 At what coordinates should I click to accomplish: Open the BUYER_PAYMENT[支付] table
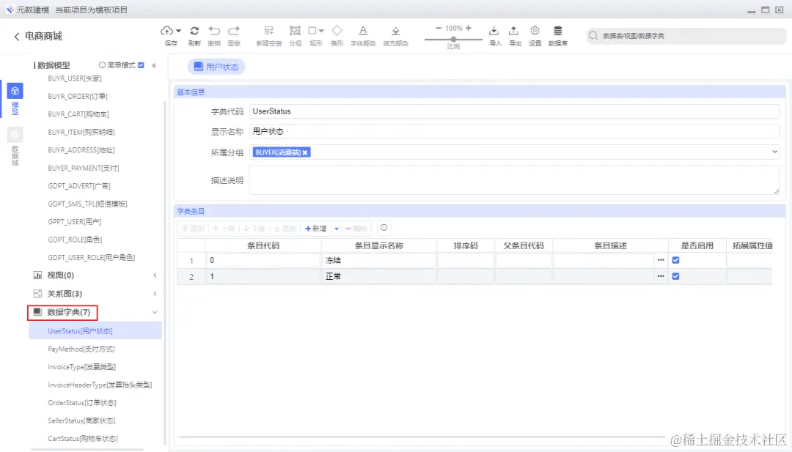(84, 168)
